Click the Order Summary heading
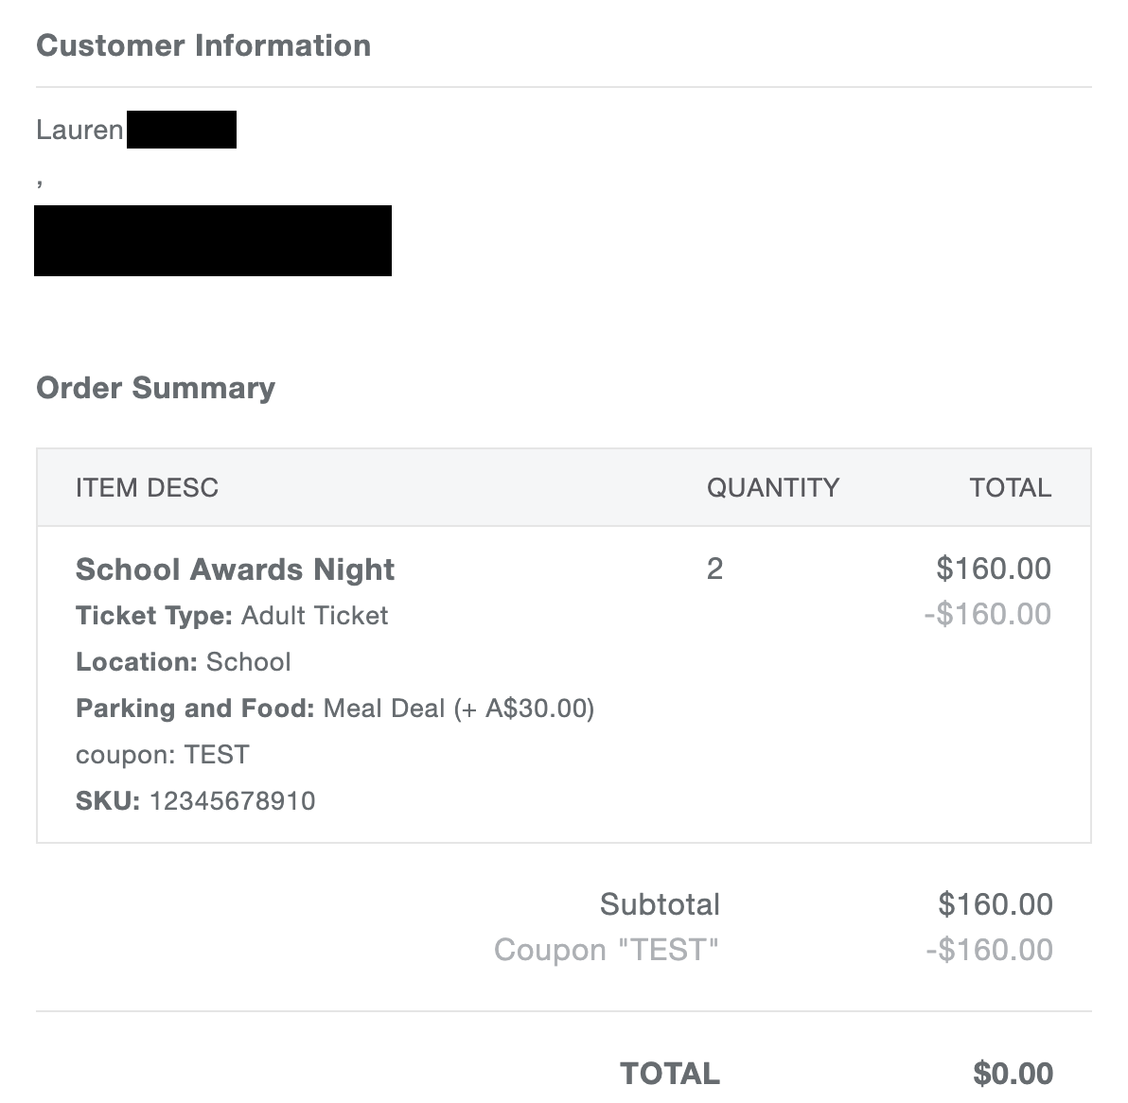Viewport: 1128px width, 1103px height. point(155,388)
